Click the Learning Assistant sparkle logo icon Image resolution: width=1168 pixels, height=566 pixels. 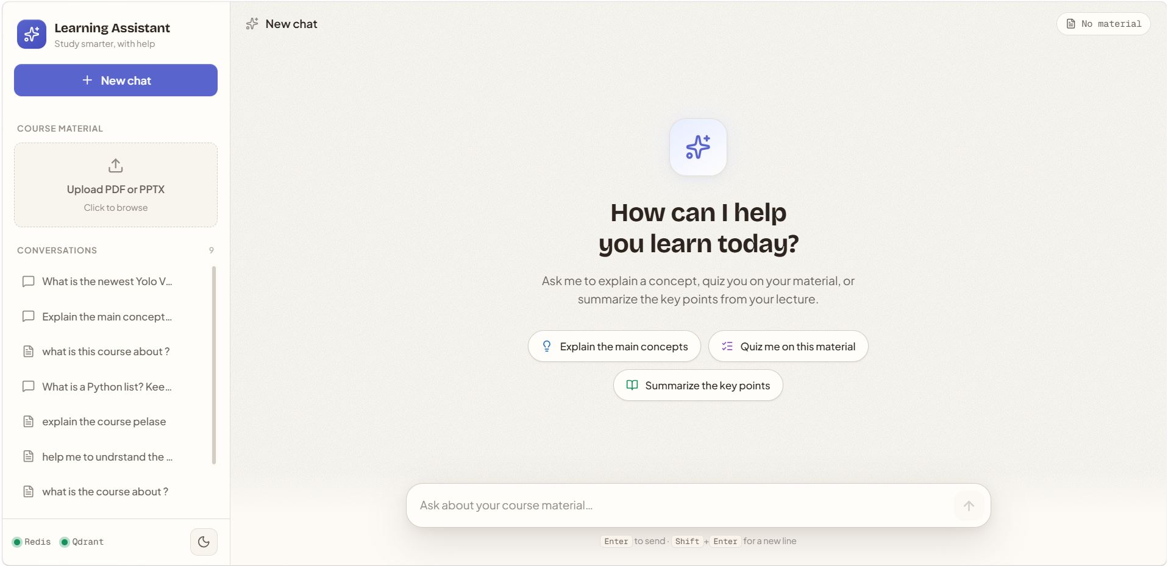coord(32,34)
